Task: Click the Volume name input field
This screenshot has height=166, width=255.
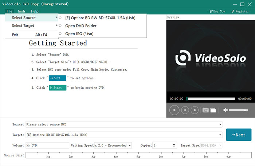Action: (47, 146)
